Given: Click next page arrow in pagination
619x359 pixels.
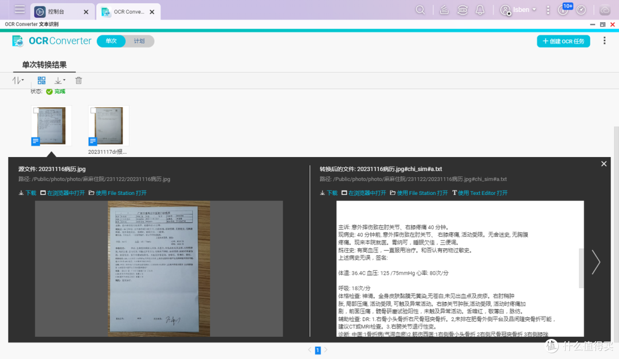Looking at the screenshot, I should (x=326, y=350).
